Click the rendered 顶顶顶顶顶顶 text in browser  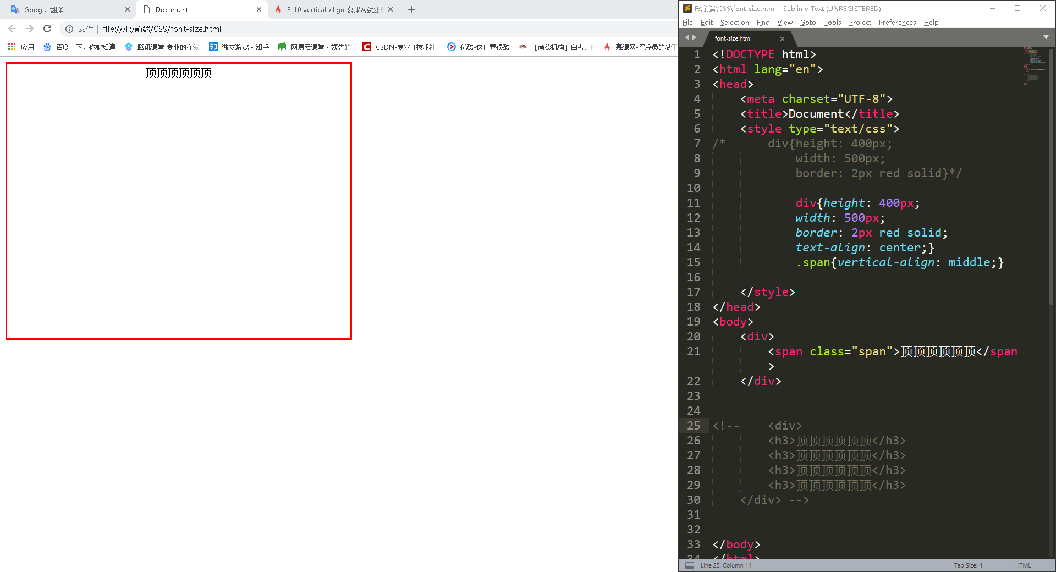(x=179, y=73)
